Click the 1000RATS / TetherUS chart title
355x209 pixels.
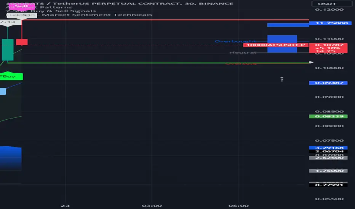(x=119, y=4)
